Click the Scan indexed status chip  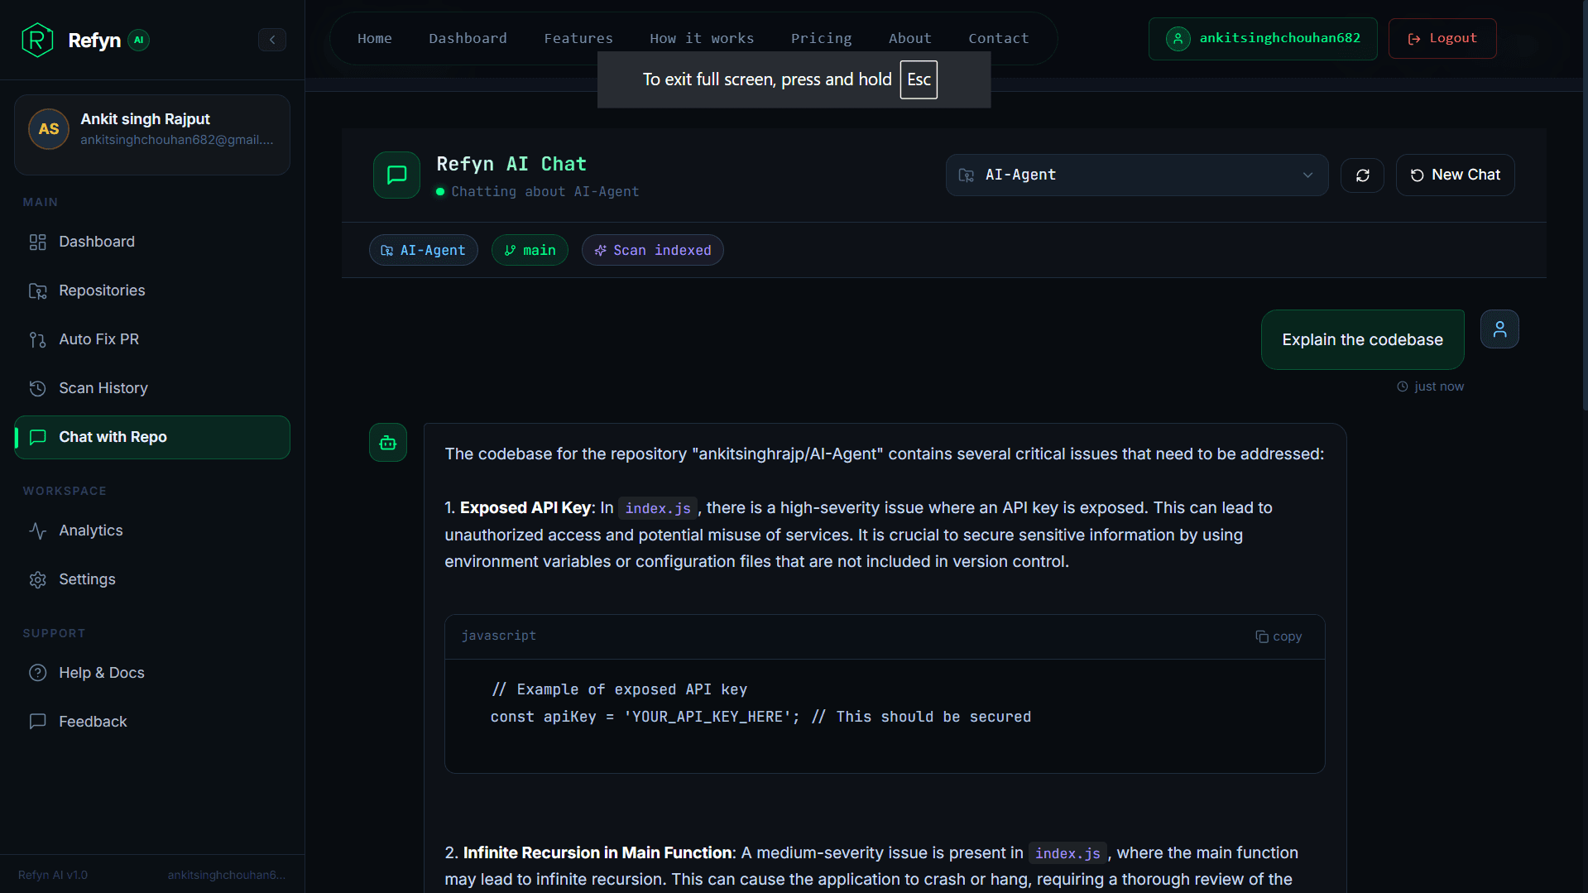[652, 251]
